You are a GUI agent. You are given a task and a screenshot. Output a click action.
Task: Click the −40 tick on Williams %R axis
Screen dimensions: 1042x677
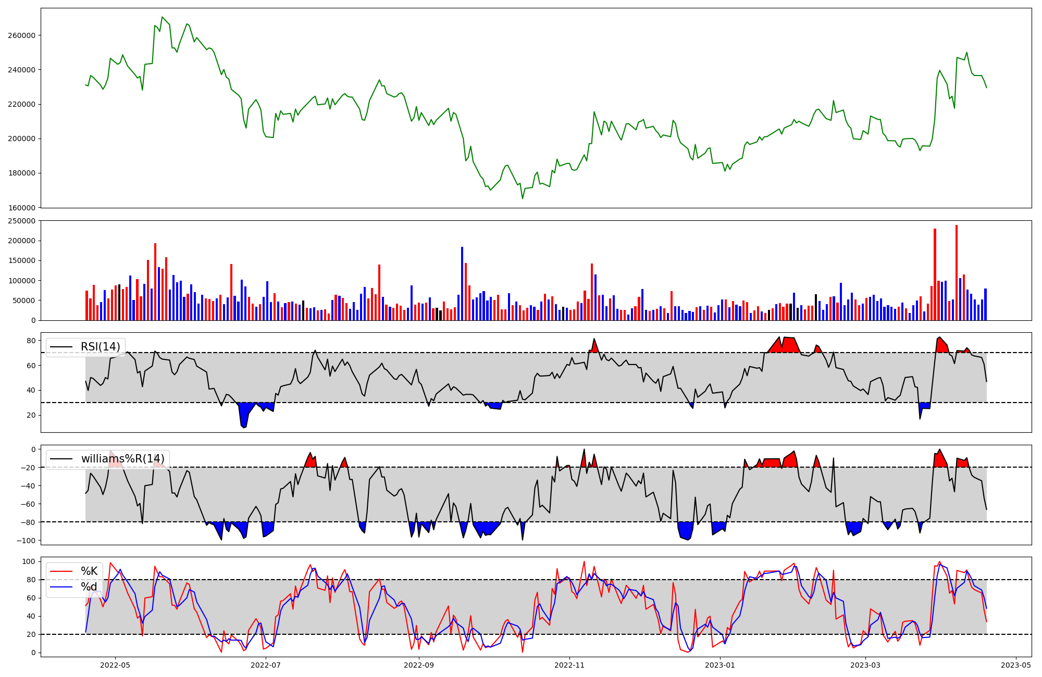(27, 486)
